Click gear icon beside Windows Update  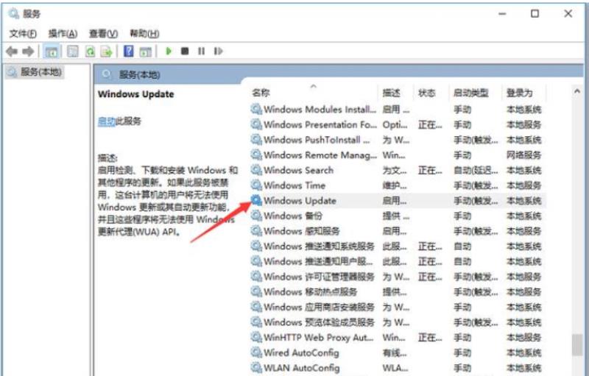(x=256, y=200)
